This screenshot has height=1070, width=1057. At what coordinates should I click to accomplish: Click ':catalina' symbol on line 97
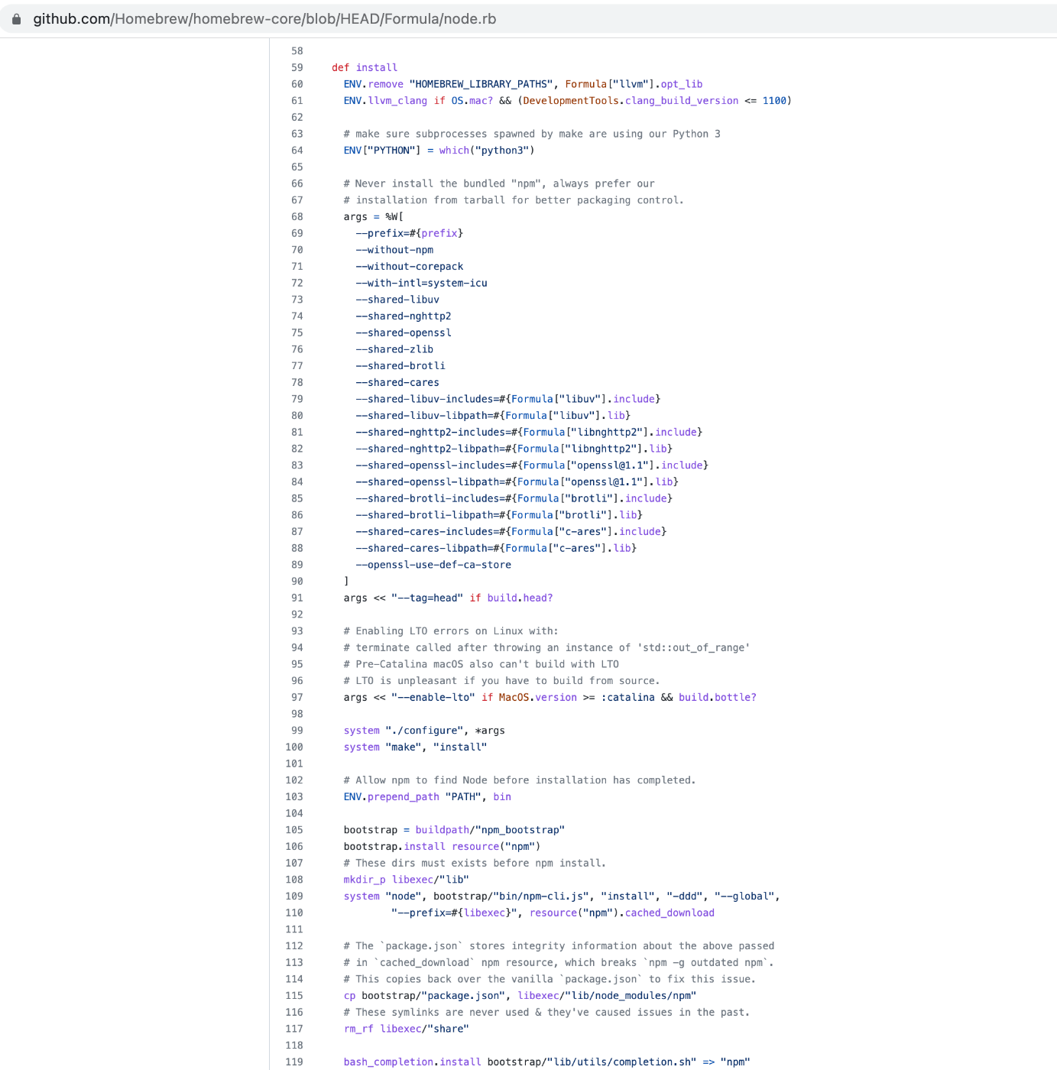pyautogui.click(x=628, y=697)
